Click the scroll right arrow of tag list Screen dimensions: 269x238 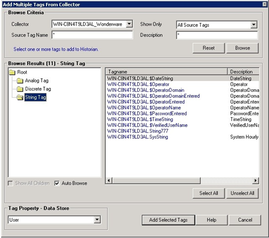[x=255, y=181]
